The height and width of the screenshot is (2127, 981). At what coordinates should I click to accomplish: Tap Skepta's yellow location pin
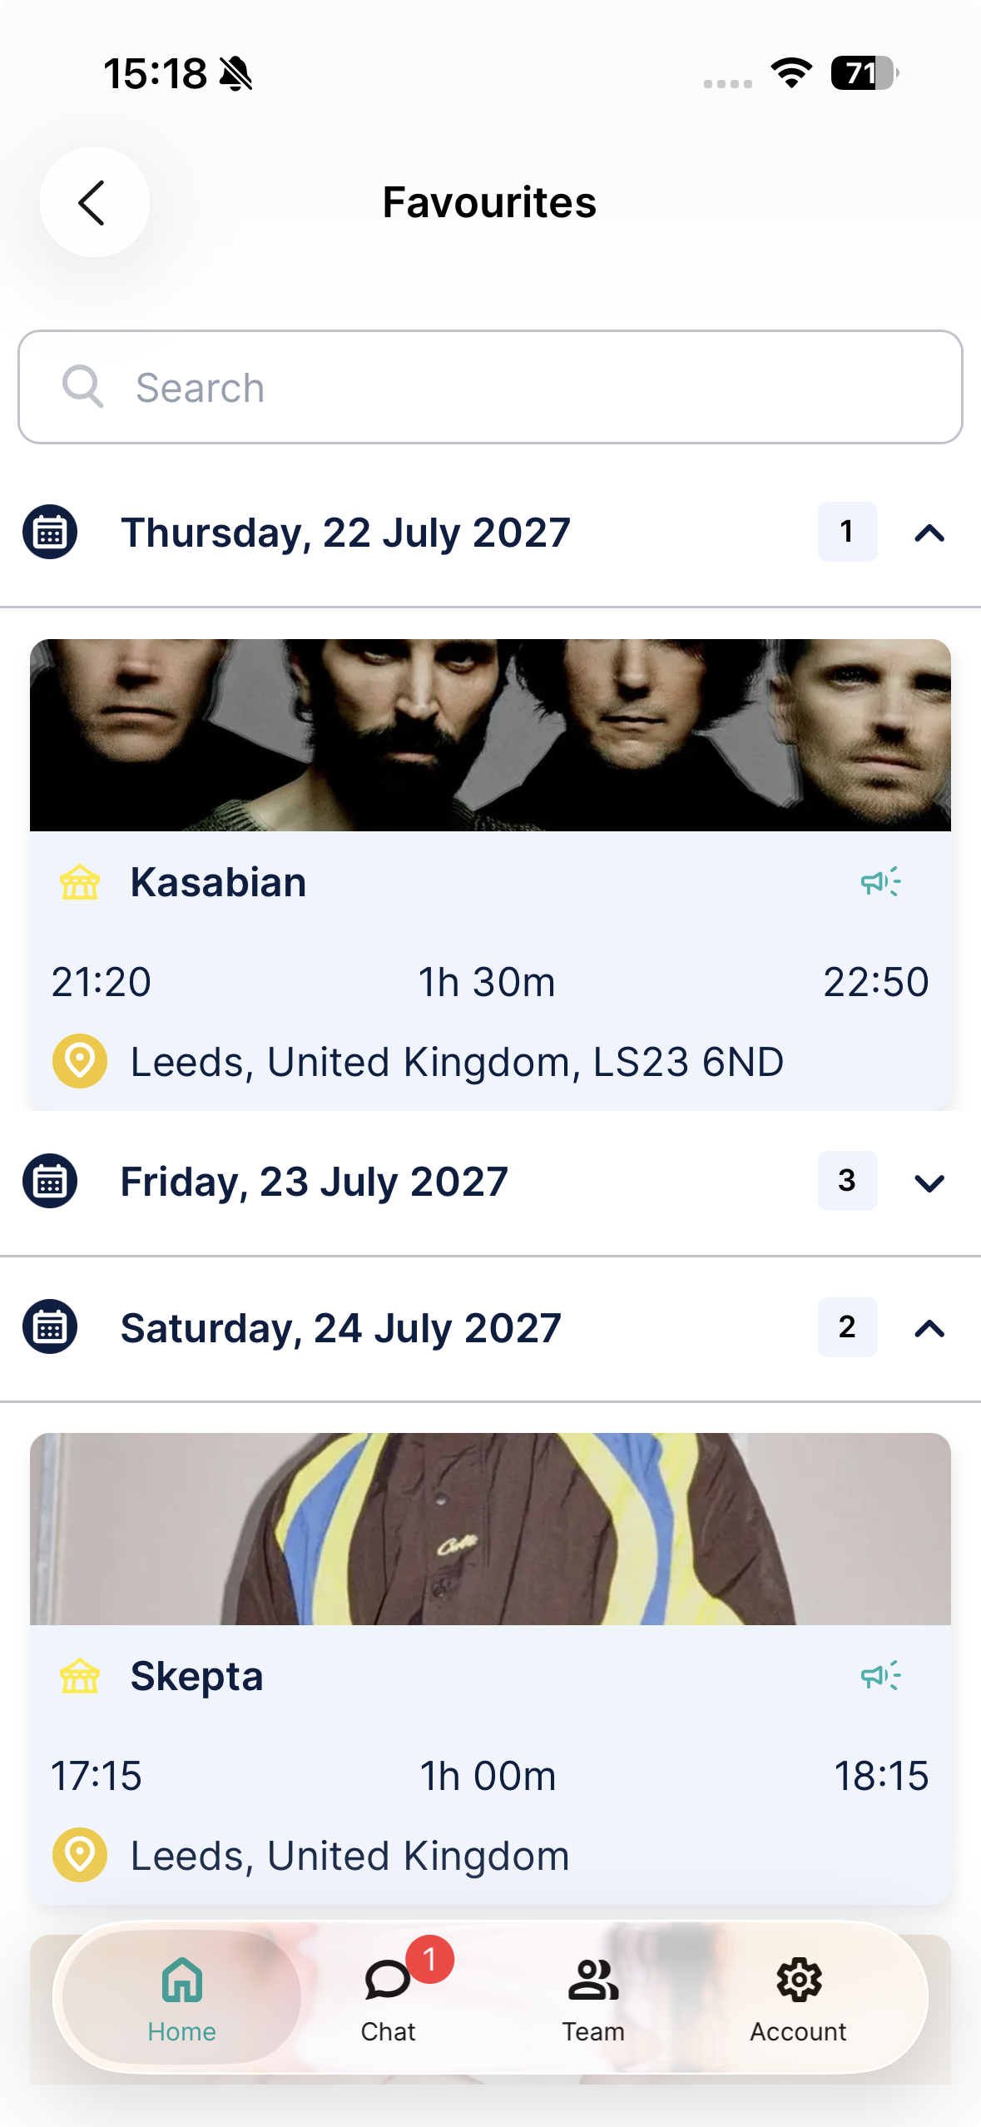80,1855
